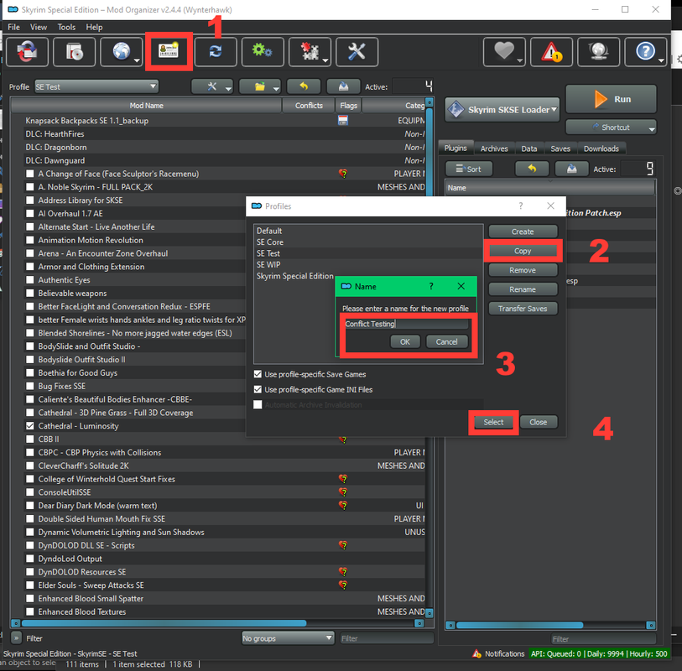Click the mod list create backup icon
This screenshot has height=671, width=682.
point(343,86)
